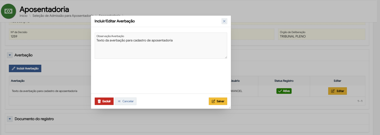Collapse the Averbação section
This screenshot has height=135, width=380.
click(x=10, y=55)
